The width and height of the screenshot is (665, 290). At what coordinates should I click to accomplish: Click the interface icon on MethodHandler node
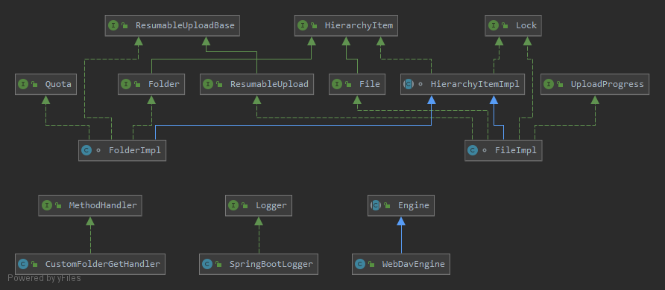pyautogui.click(x=46, y=205)
